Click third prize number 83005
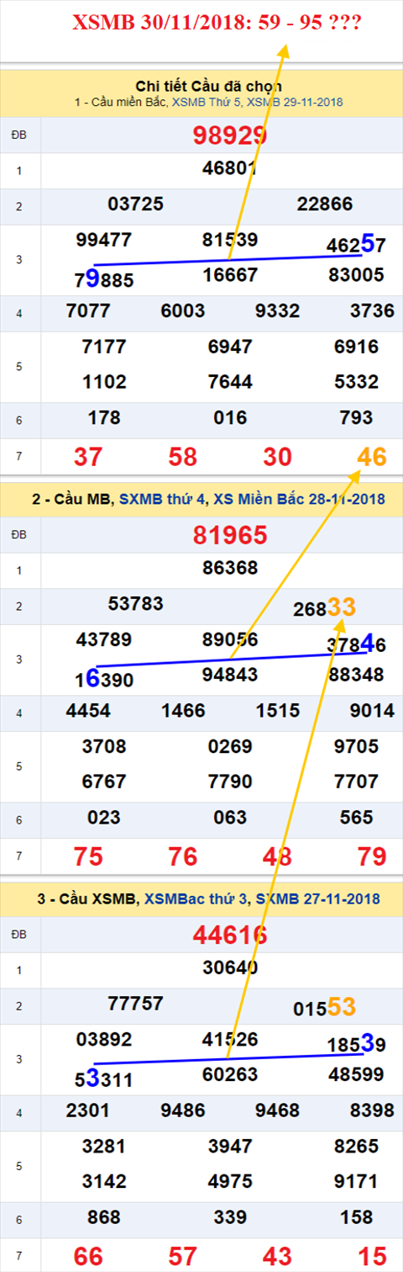Screen dimensions: 403x1272 (357, 274)
